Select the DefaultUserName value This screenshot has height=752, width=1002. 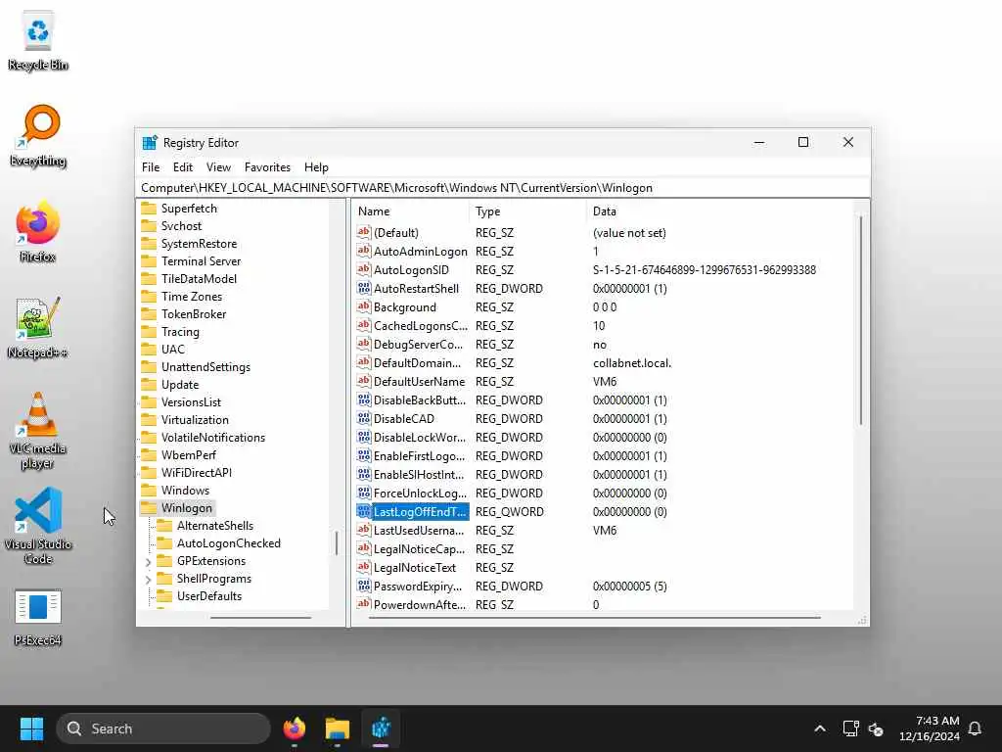pyautogui.click(x=419, y=381)
